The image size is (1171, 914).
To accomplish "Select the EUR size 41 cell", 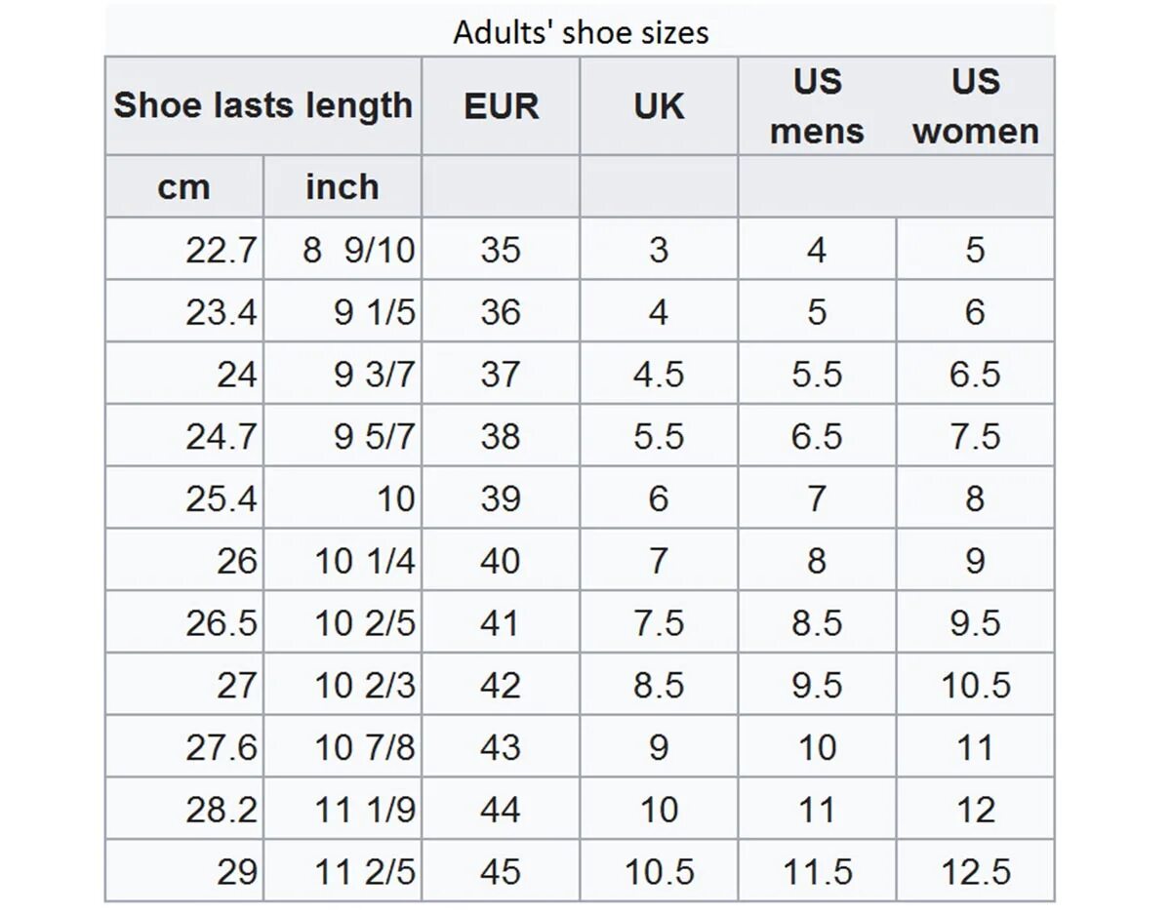I will [501, 622].
